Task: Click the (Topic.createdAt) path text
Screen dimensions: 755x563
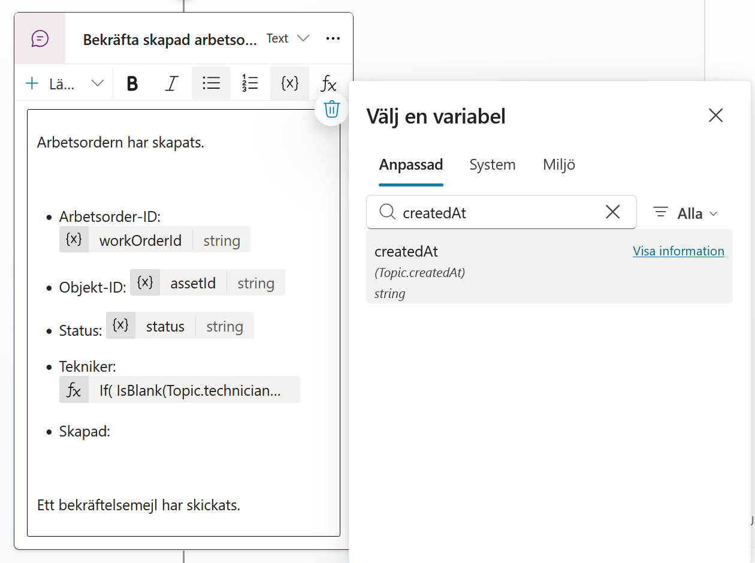Action: click(x=420, y=273)
